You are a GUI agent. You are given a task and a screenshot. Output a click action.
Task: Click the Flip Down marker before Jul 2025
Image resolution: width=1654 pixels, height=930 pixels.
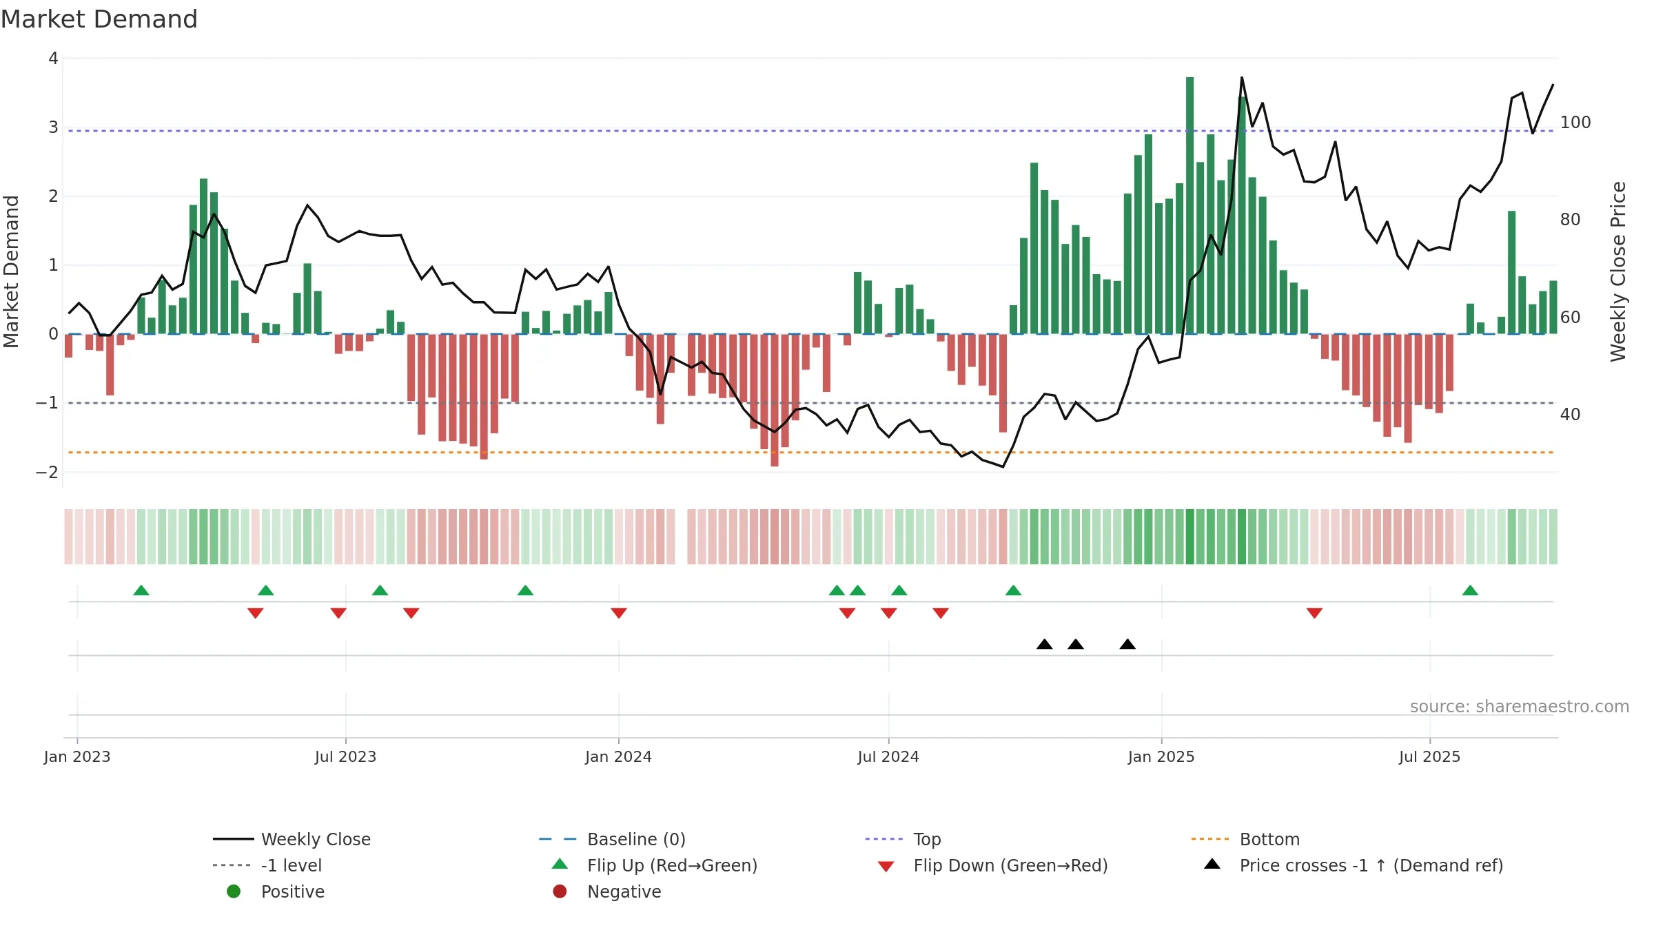tap(1314, 613)
